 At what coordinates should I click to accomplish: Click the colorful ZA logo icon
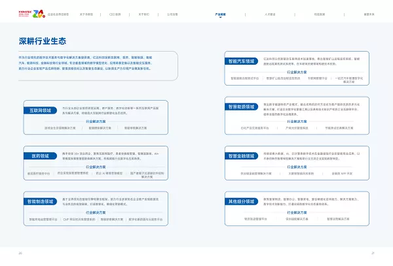[37, 13]
